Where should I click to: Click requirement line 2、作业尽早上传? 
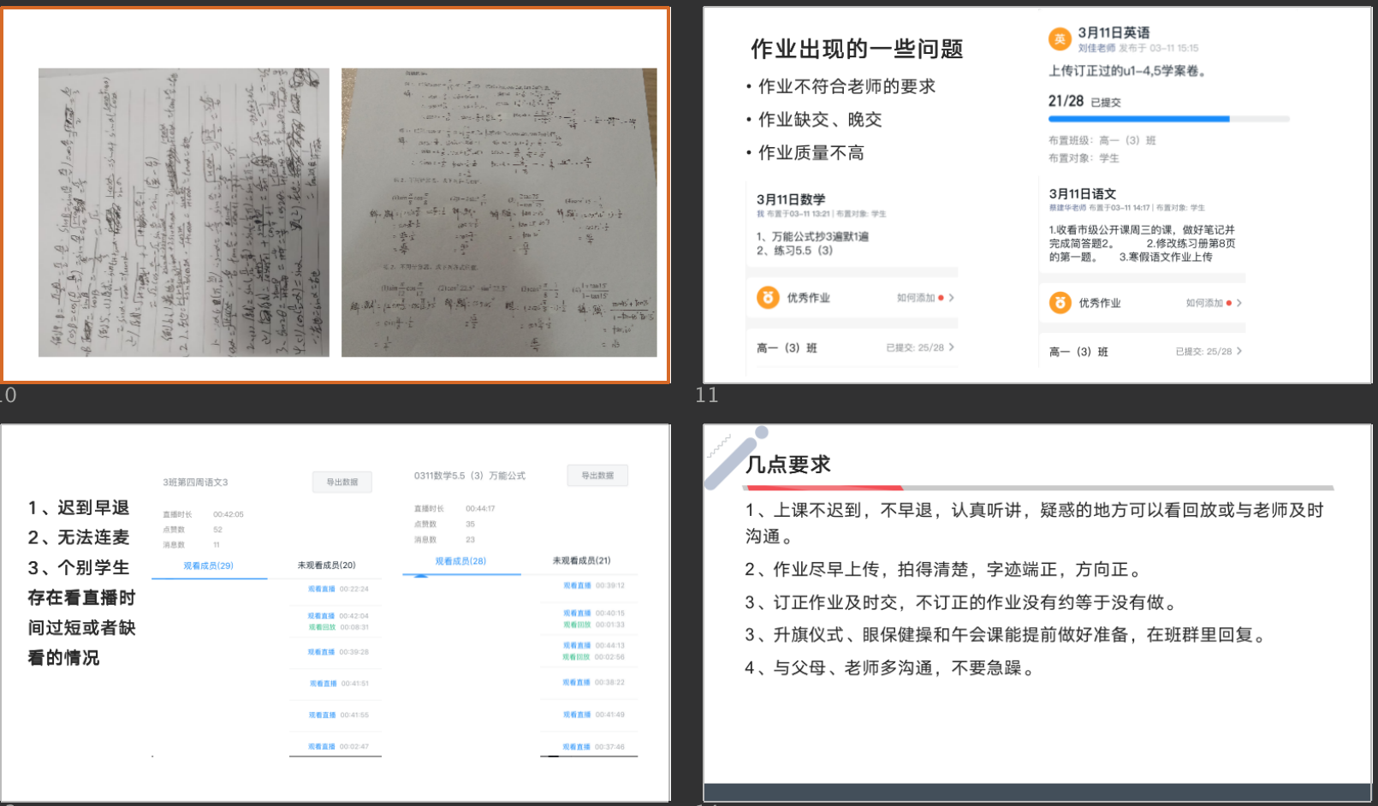pyautogui.click(x=942, y=570)
